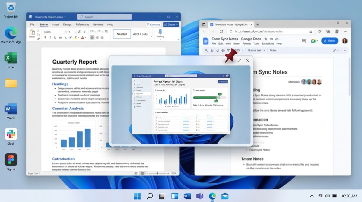Image resolution: width=362 pixels, height=202 pixels.
Task: Apply Strikethrough in Word ribbon
Action: coord(60,37)
